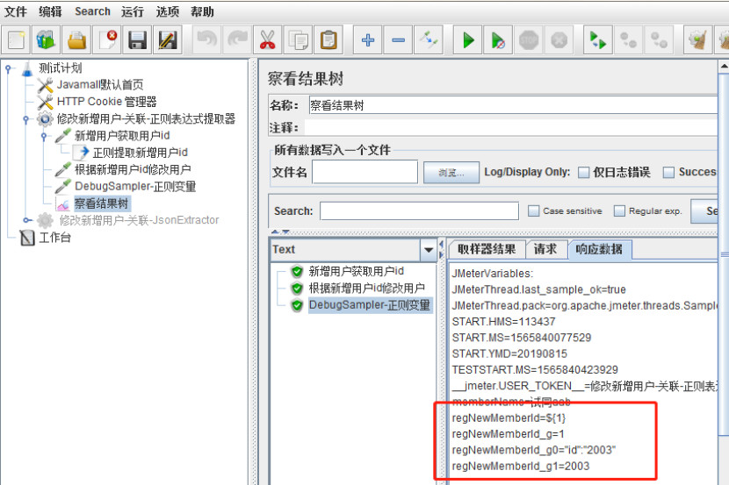This screenshot has height=485, width=729.
Task: Expand all nodes with plus icon
Action: click(x=368, y=40)
